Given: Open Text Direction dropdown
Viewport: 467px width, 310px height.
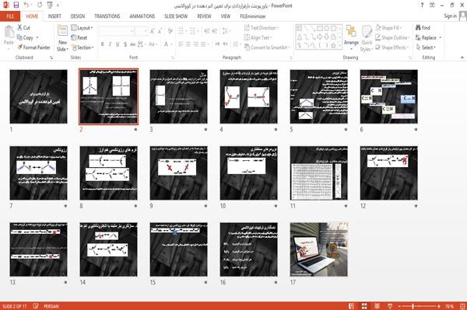Looking at the screenshot, I should pos(262,28).
